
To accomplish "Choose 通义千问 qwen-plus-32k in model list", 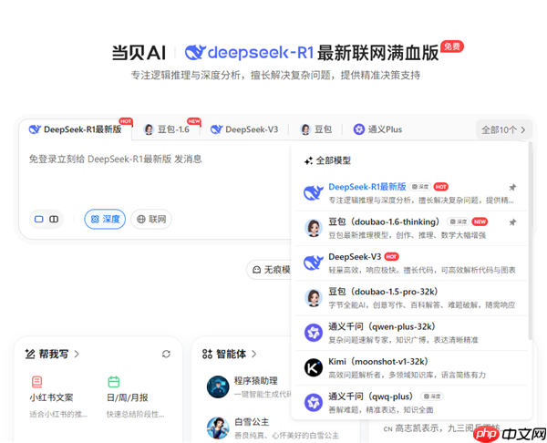I will coord(412,333).
